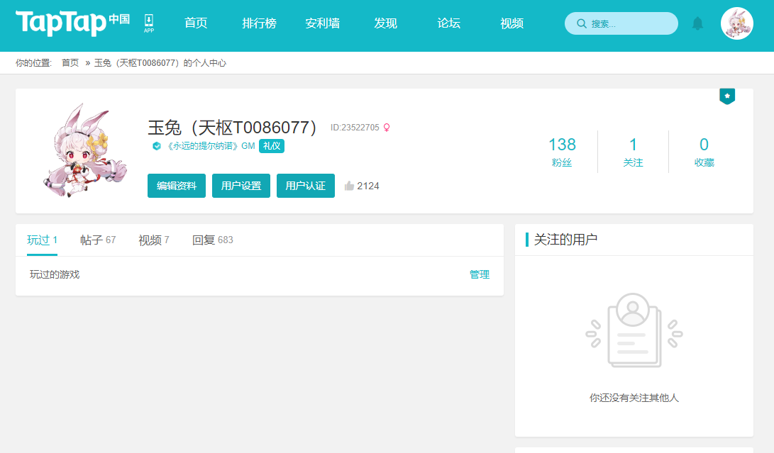Click the large profile avatar image

coord(85,150)
